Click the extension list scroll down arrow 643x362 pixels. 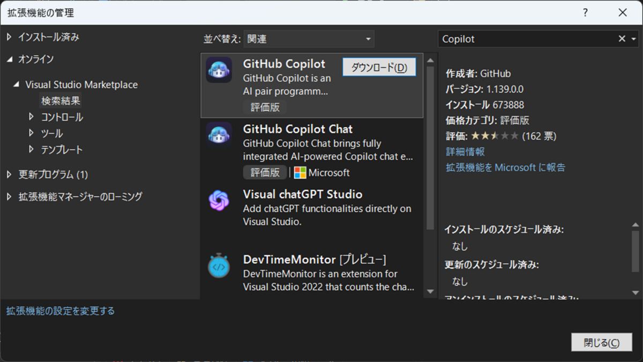pos(430,291)
